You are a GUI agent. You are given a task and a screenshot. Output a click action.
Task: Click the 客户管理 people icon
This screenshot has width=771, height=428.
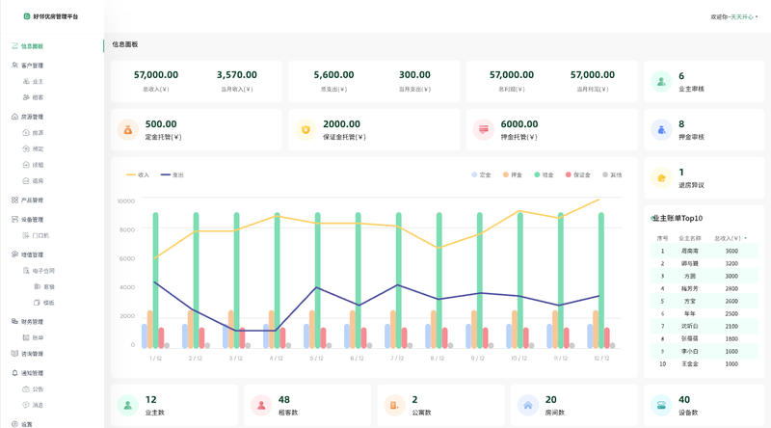[14, 65]
